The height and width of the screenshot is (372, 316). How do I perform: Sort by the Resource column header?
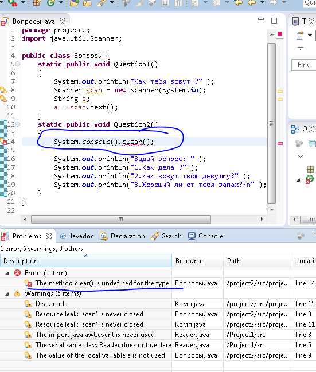click(x=197, y=261)
